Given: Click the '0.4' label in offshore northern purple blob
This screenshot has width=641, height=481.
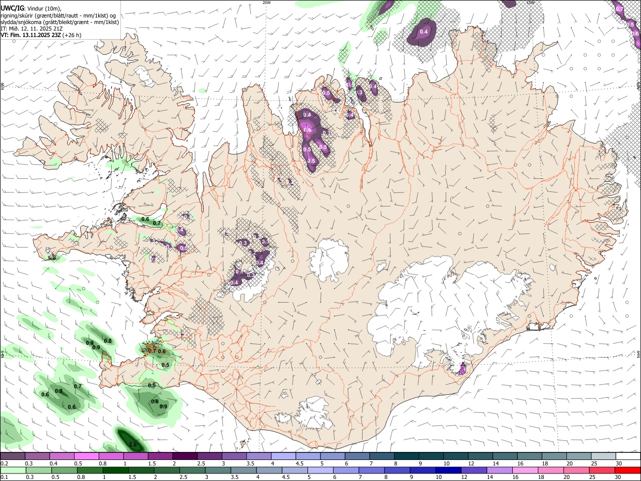Looking at the screenshot, I should click(x=424, y=32).
